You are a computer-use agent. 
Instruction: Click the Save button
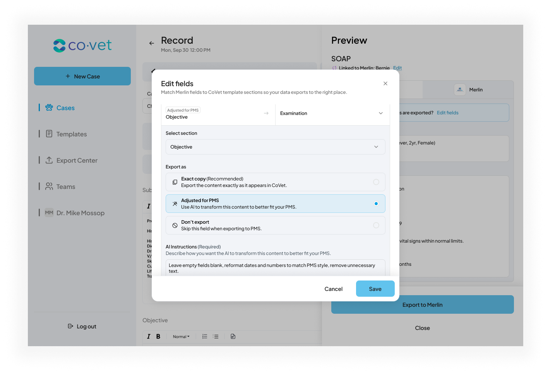[x=375, y=289]
